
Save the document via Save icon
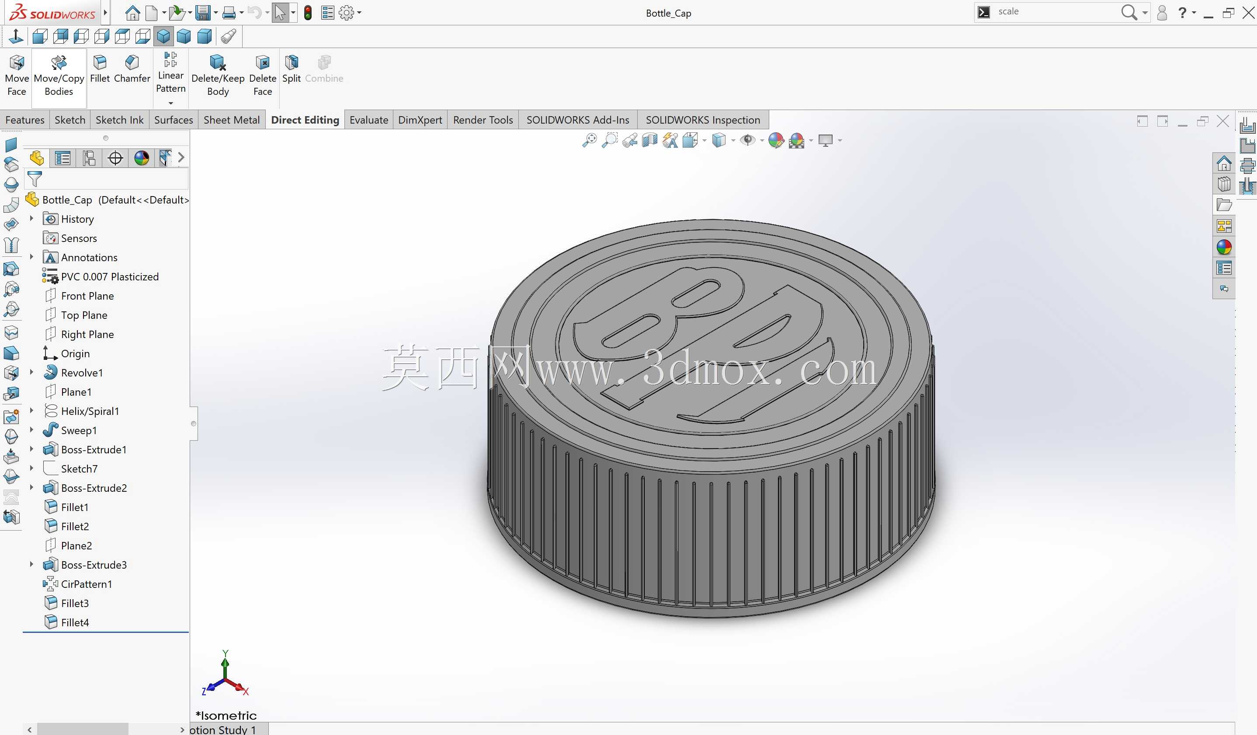click(x=202, y=13)
